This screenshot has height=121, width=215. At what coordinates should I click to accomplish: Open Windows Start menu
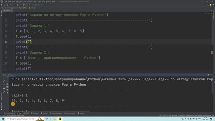(x=3, y=119)
